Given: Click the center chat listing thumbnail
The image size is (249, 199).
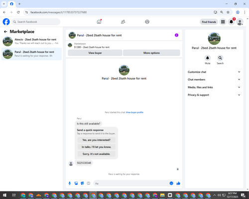Looking at the screenshot, I should tap(124, 70).
